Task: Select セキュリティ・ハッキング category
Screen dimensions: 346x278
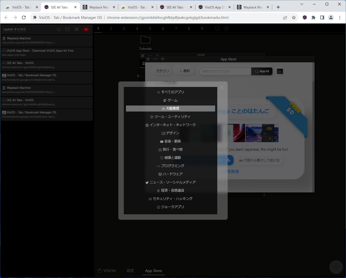Action: tap(171, 199)
